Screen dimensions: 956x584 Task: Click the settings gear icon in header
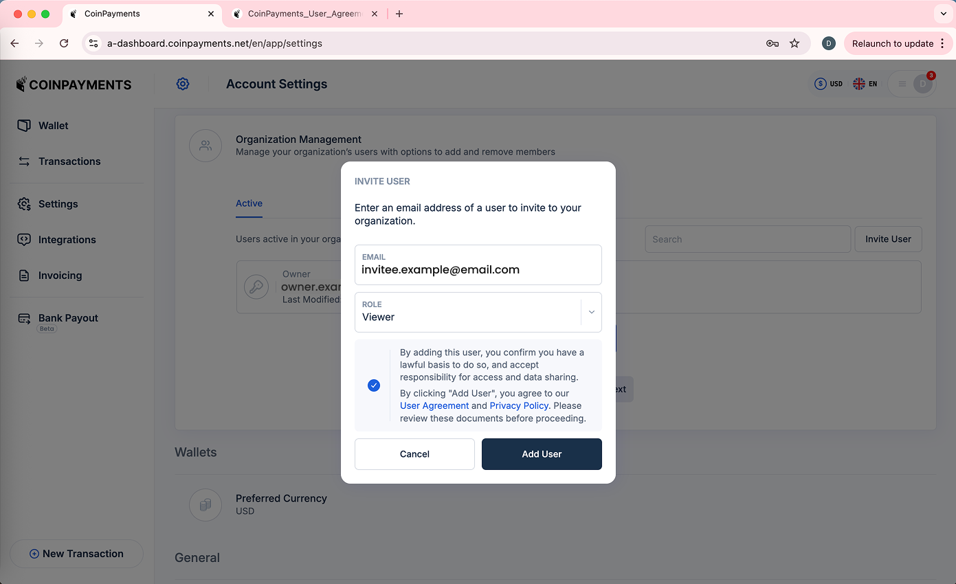pyautogui.click(x=183, y=84)
